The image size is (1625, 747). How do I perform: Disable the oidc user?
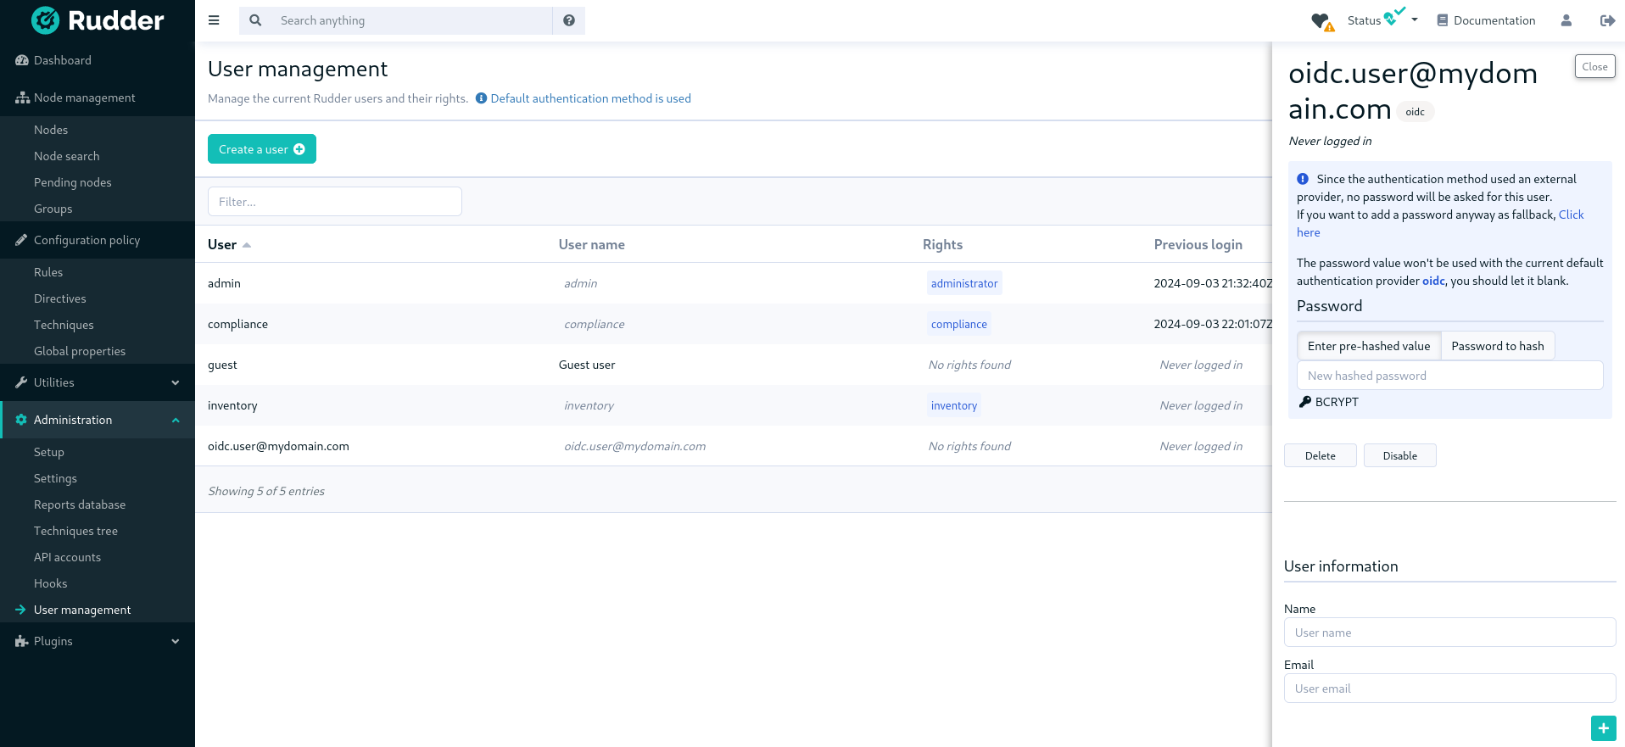pyautogui.click(x=1399, y=455)
